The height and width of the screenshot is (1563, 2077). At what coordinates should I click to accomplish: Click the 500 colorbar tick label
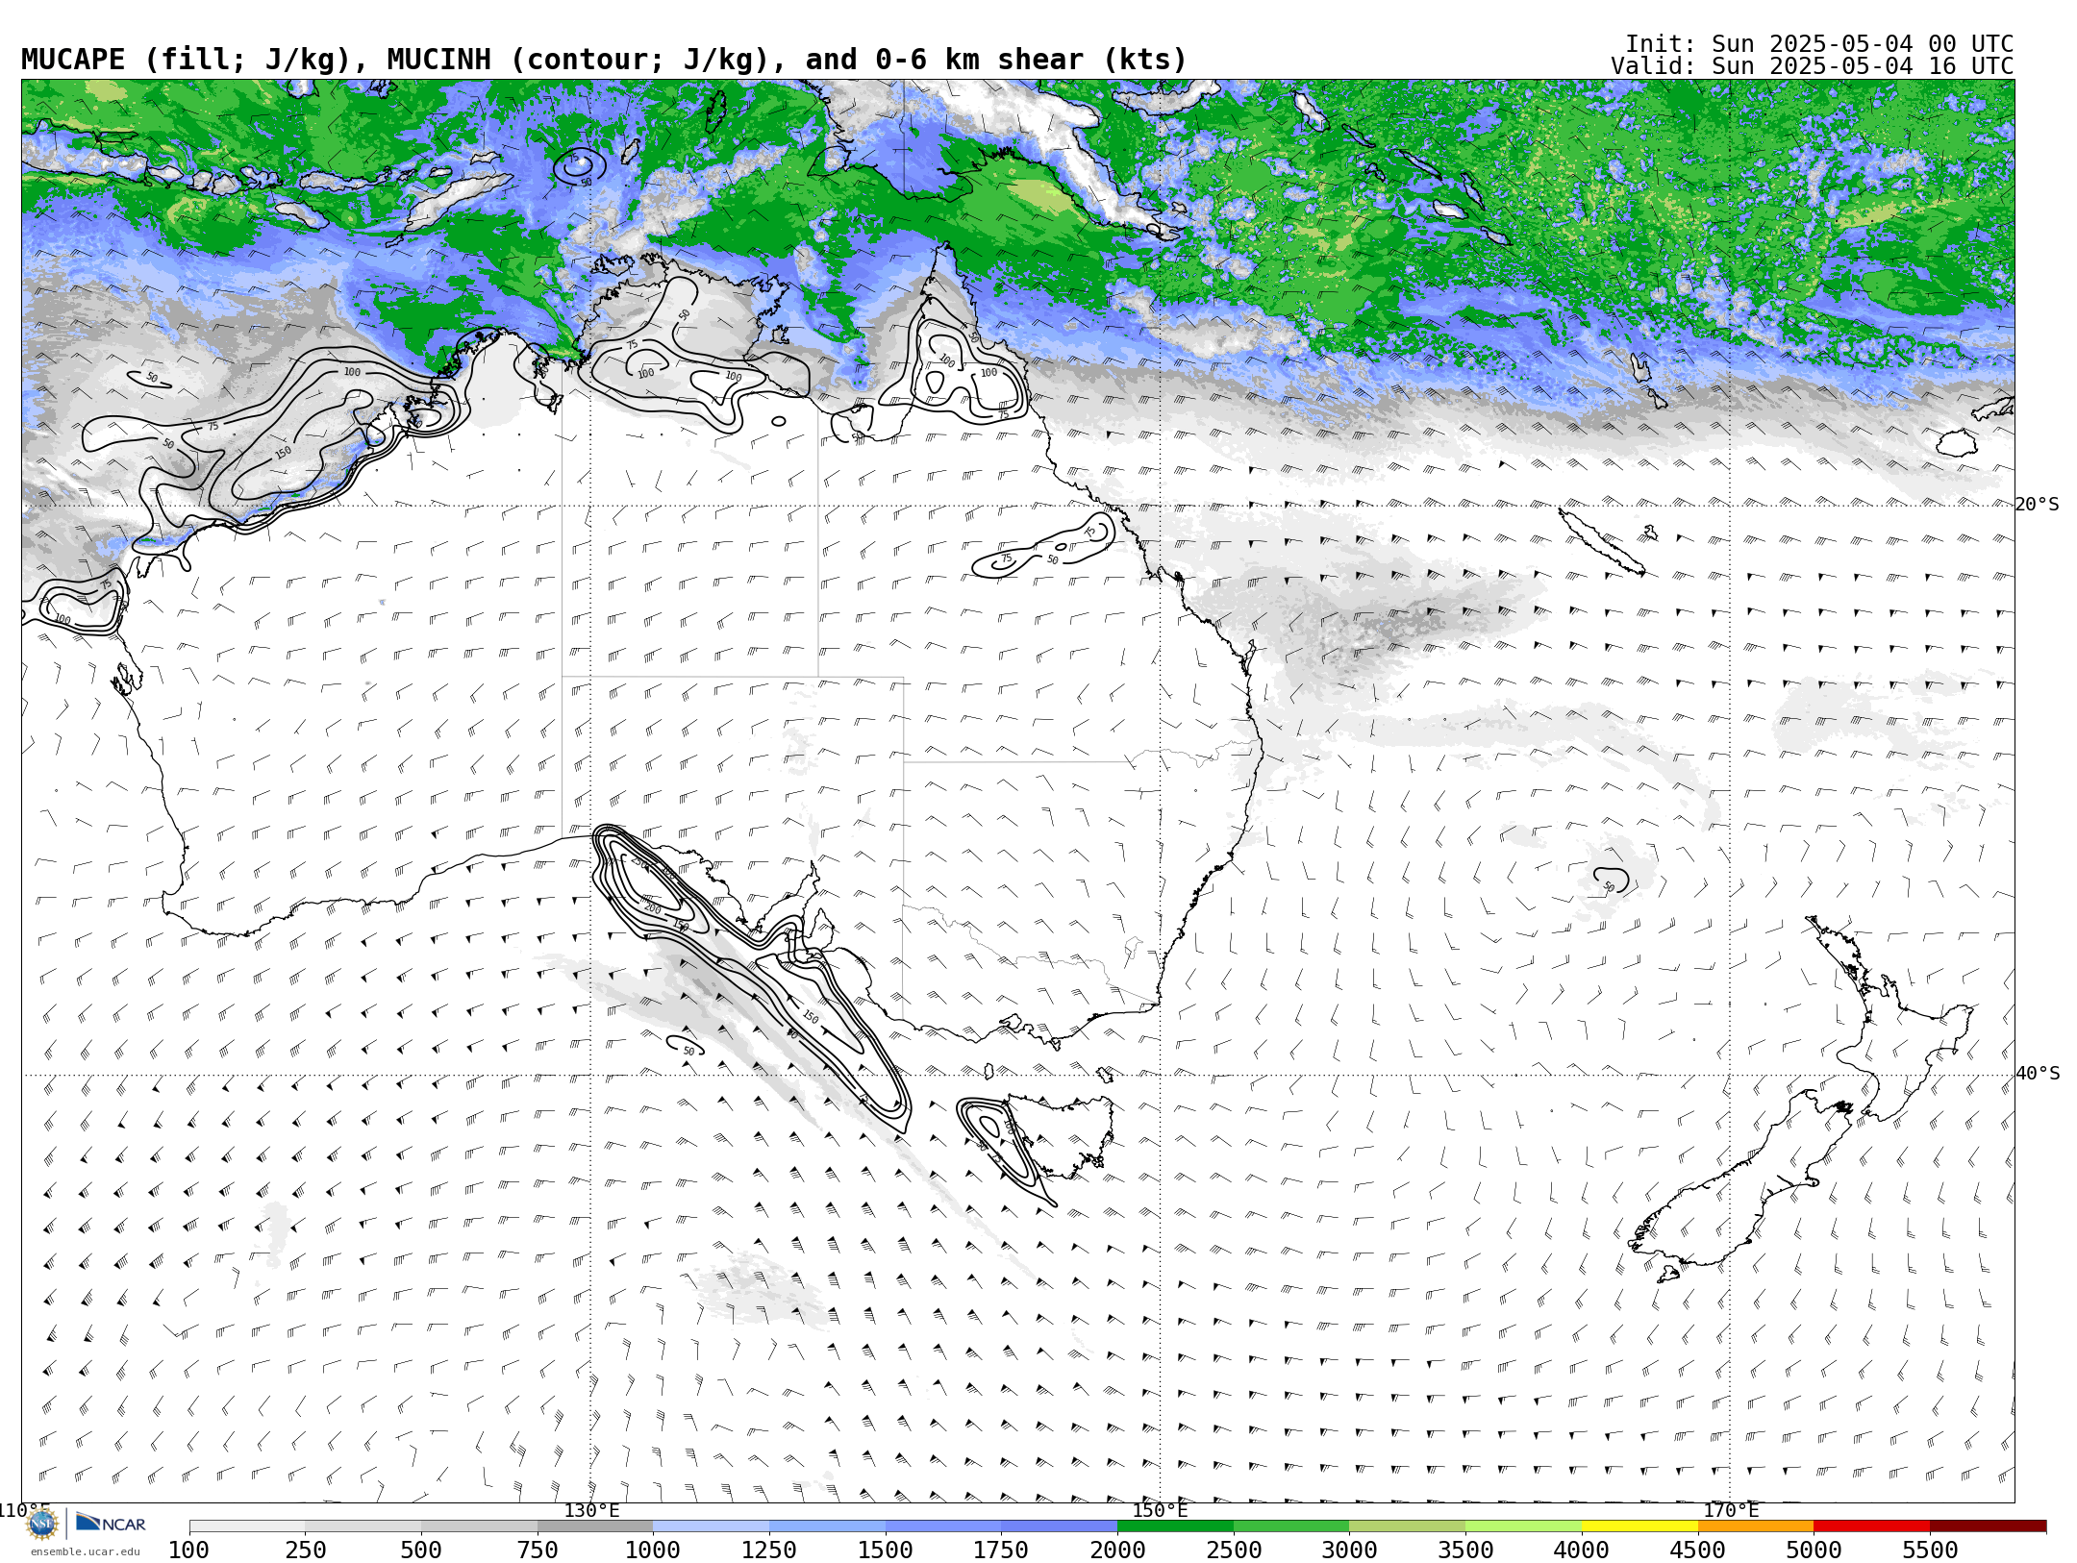tap(421, 1551)
